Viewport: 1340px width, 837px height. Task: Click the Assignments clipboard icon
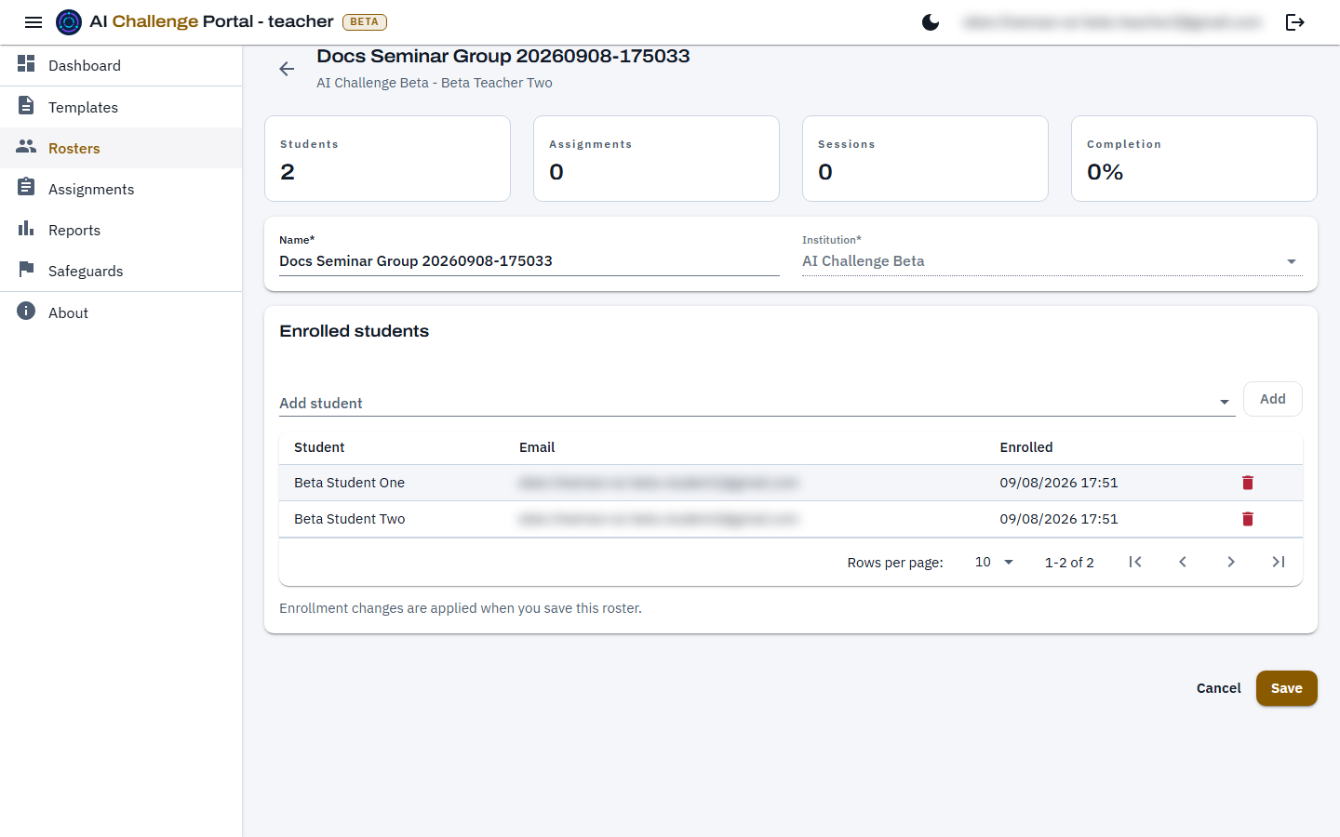[x=26, y=187]
